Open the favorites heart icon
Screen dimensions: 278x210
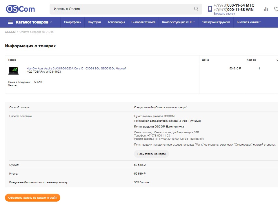[276, 9]
